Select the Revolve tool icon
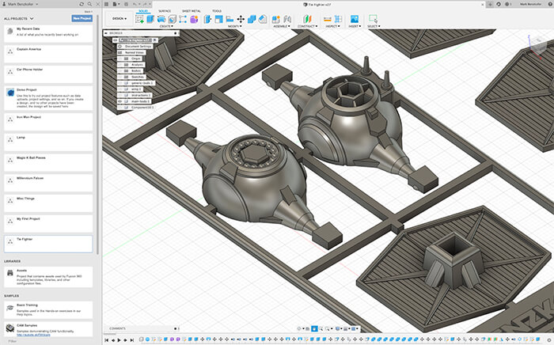The image size is (554, 345). [161, 19]
